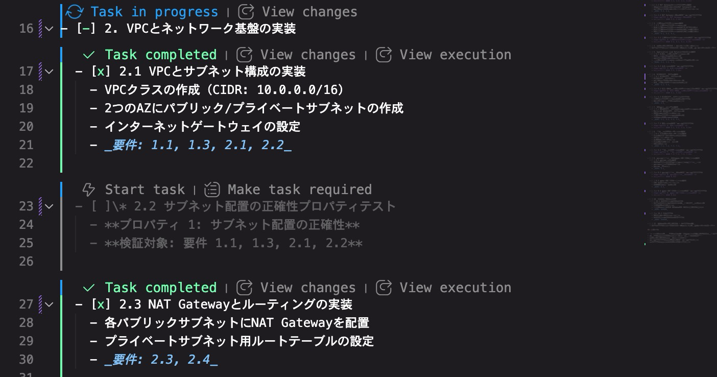Collapse line 16 with its fold chevron
The image size is (717, 377).
coord(49,29)
